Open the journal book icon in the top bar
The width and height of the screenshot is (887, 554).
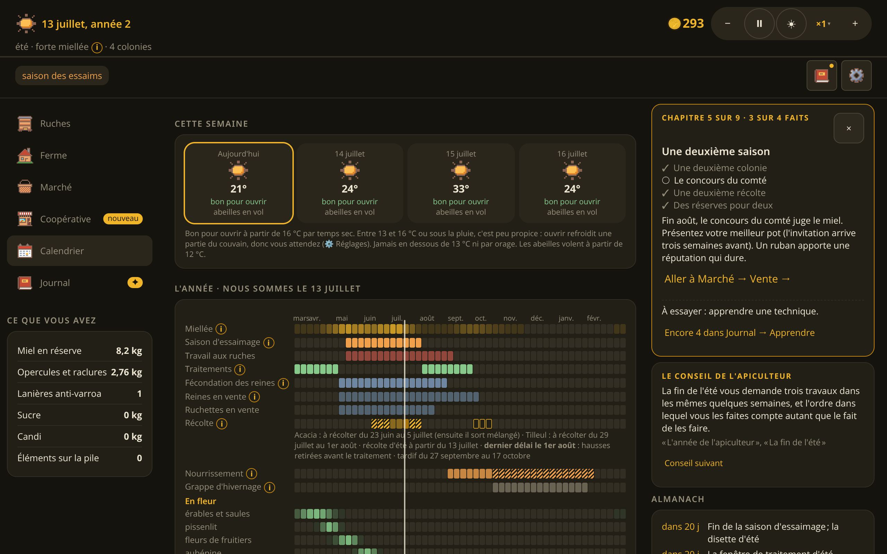(x=822, y=75)
